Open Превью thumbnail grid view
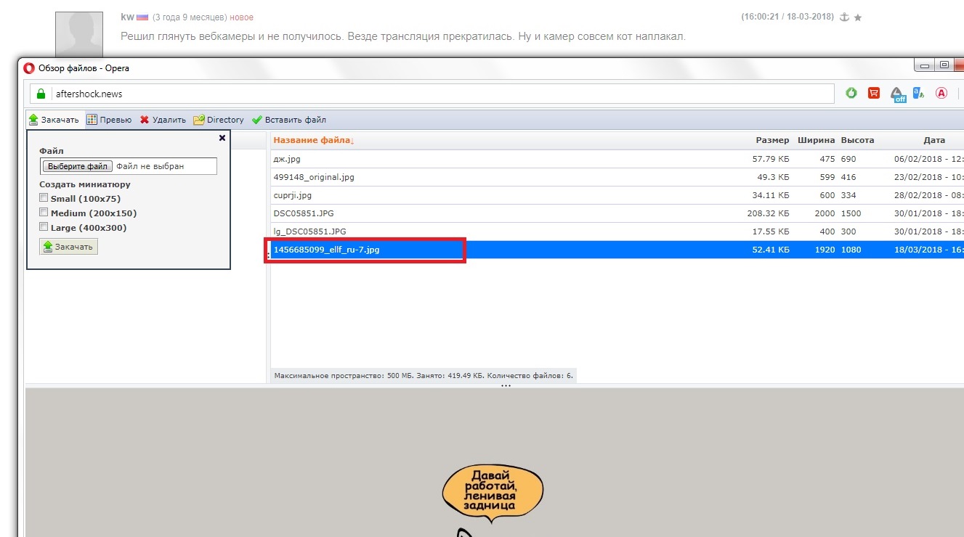964x537 pixels. (x=92, y=120)
